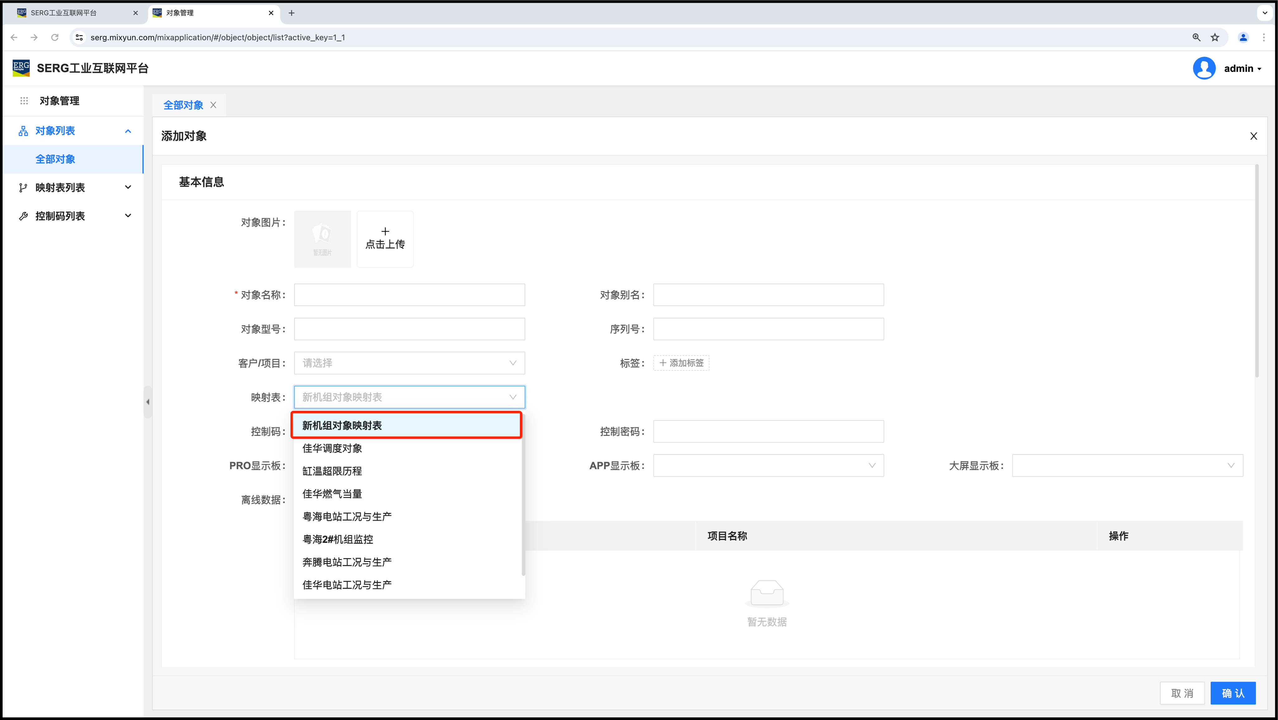This screenshot has height=720, width=1278.
Task: Collapse the sidebar with the arrow handle
Action: (x=147, y=402)
